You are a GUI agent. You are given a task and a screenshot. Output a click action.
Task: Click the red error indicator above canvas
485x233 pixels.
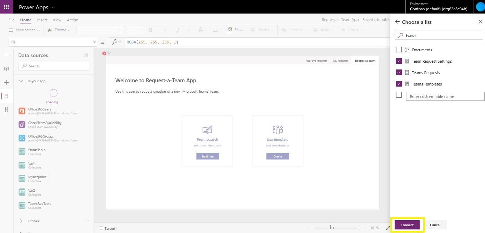104,53
